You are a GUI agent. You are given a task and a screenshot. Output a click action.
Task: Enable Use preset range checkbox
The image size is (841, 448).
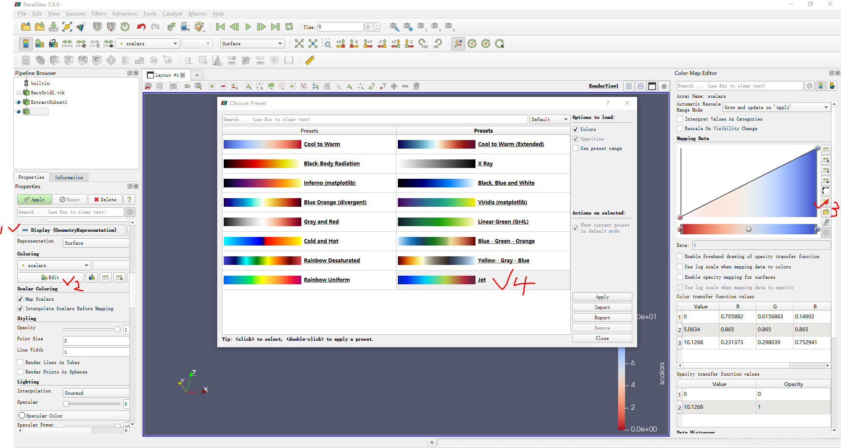click(575, 148)
